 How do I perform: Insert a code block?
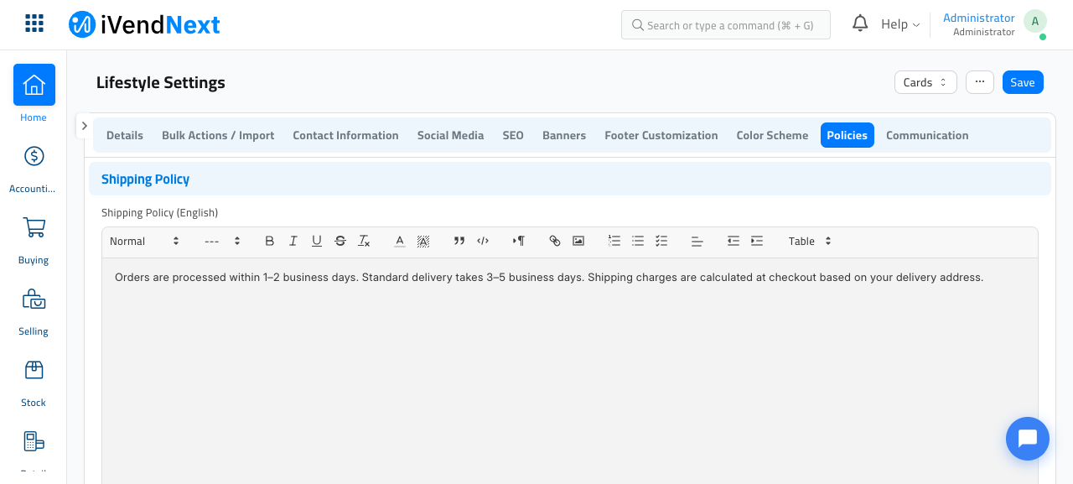483,241
